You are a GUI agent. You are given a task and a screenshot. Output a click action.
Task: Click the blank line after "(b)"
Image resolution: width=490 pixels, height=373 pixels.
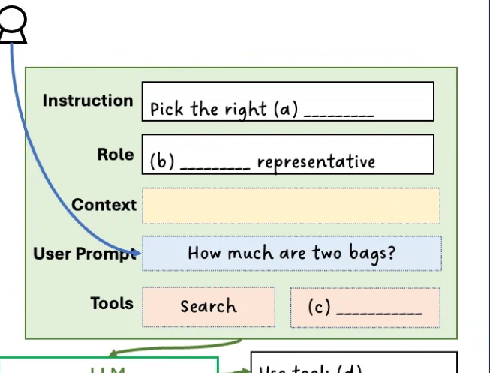click(215, 166)
